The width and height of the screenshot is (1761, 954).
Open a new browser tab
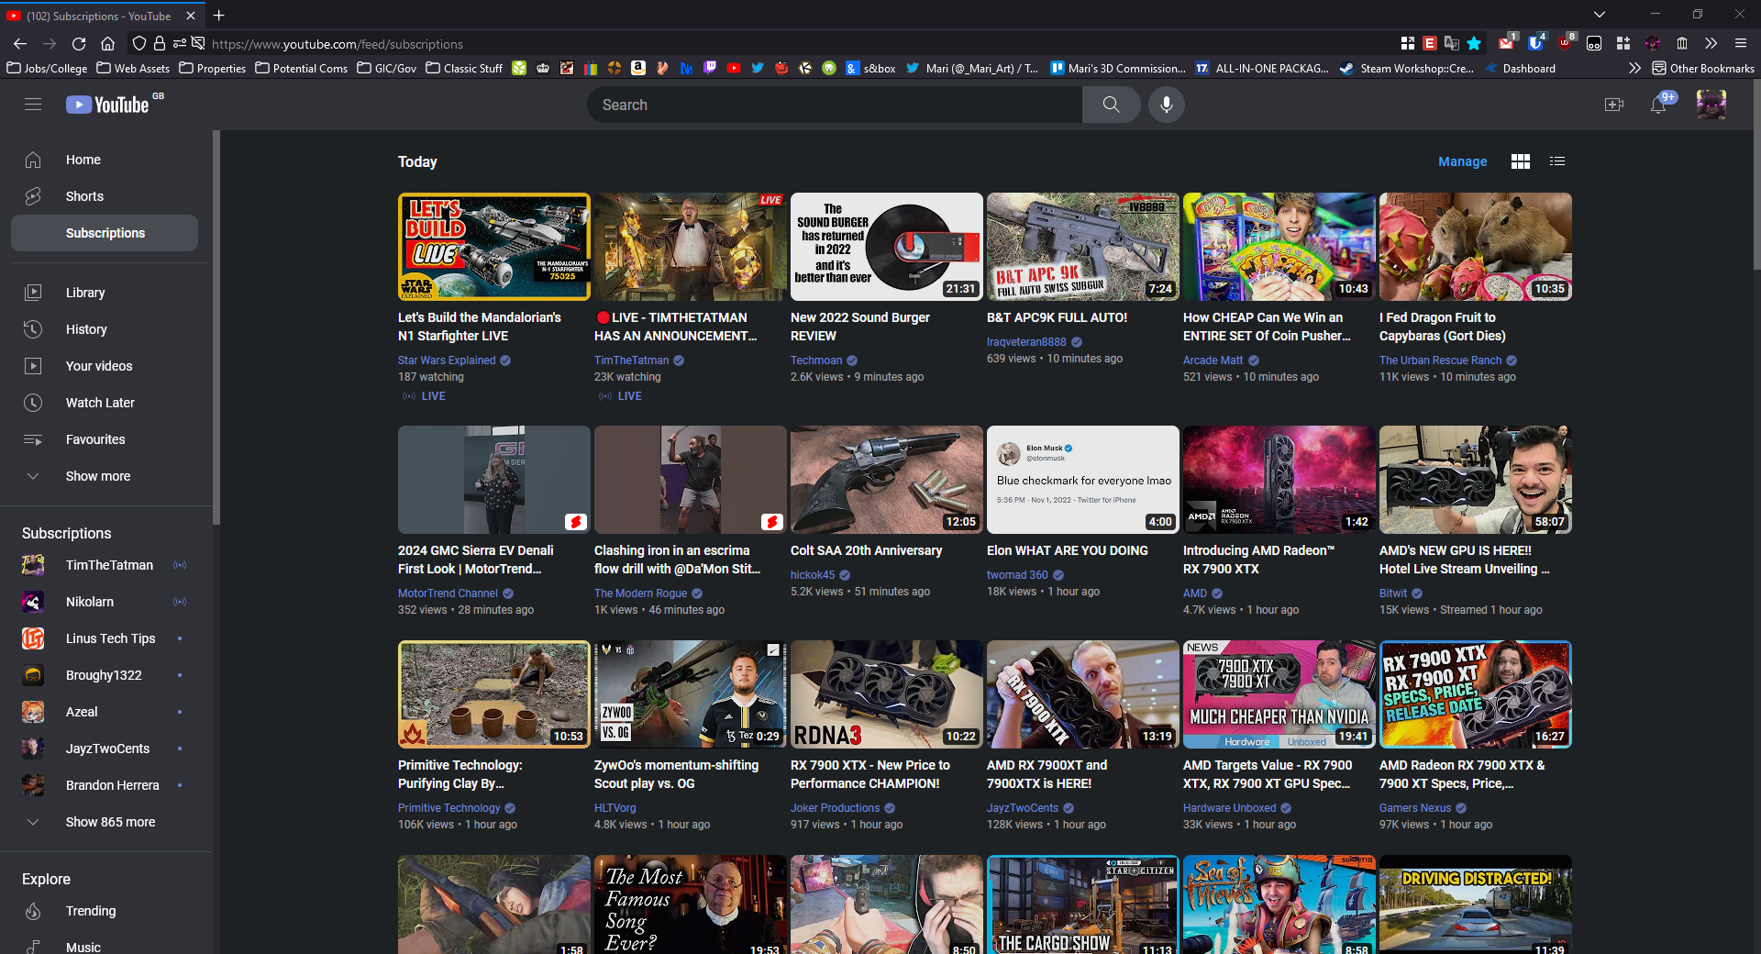(x=218, y=16)
